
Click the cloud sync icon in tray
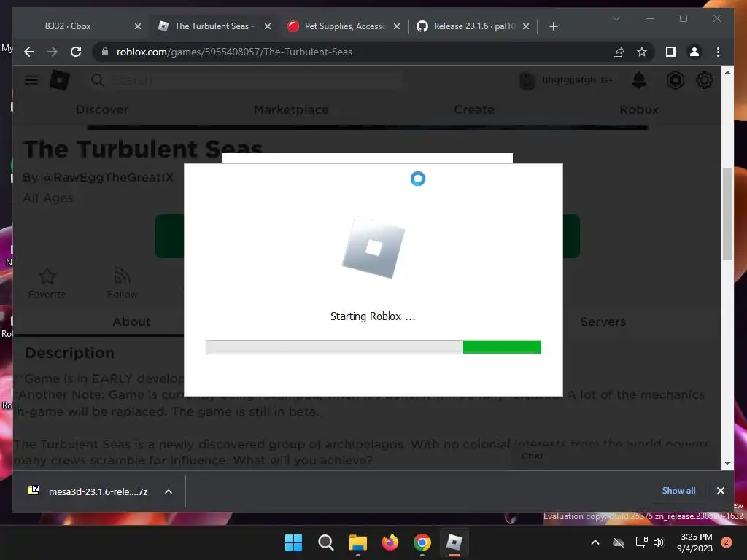tap(619, 542)
